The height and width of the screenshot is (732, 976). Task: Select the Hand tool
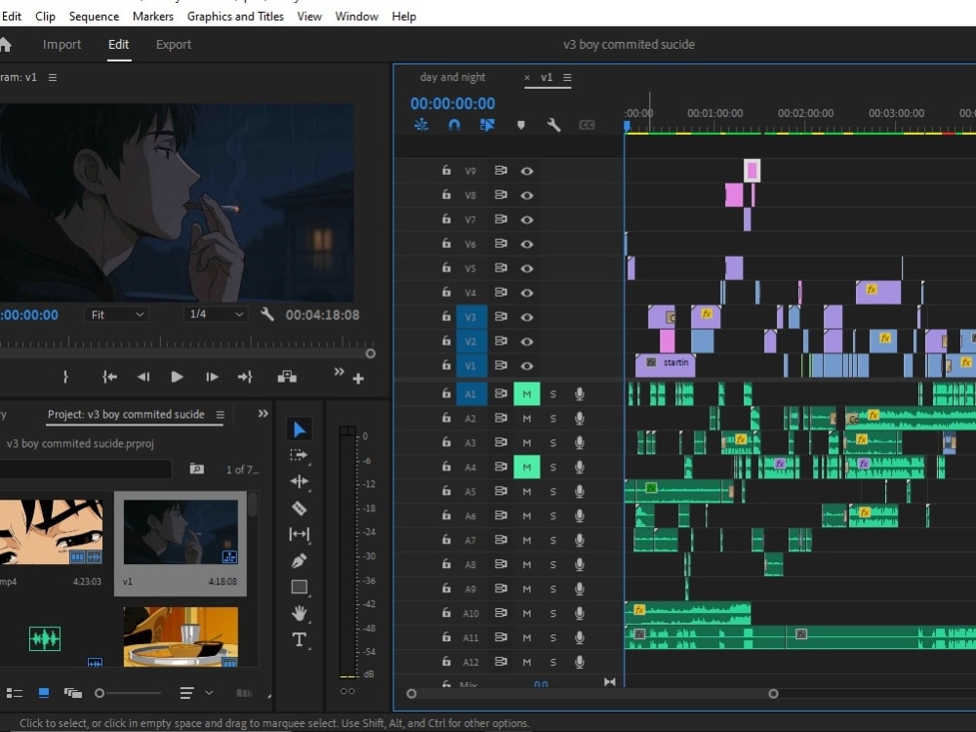point(300,613)
